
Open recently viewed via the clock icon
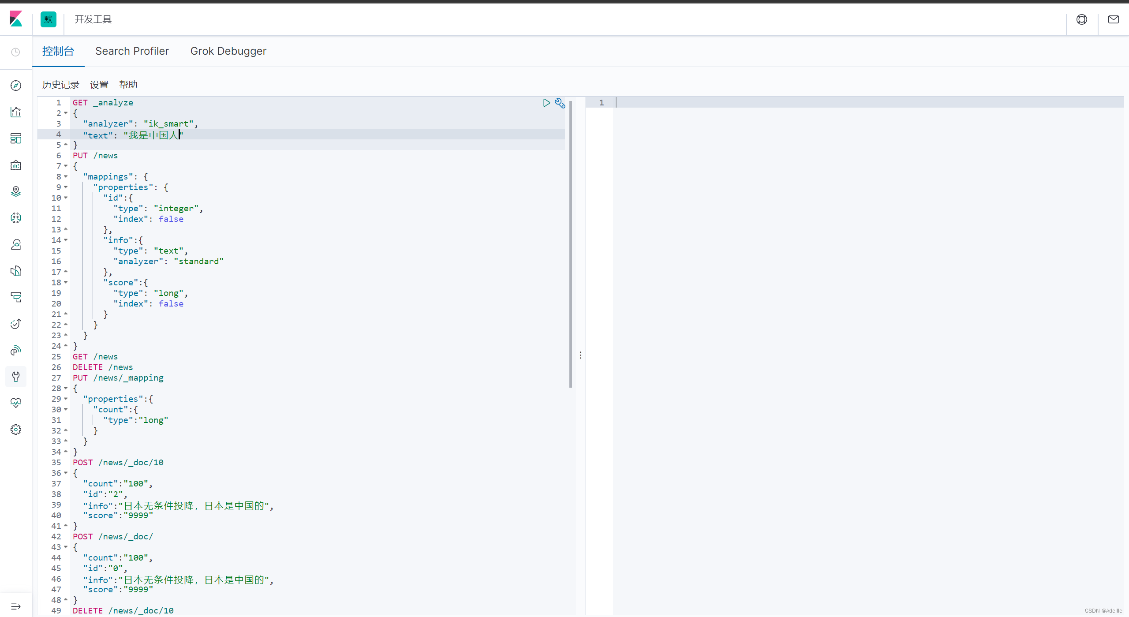[16, 52]
